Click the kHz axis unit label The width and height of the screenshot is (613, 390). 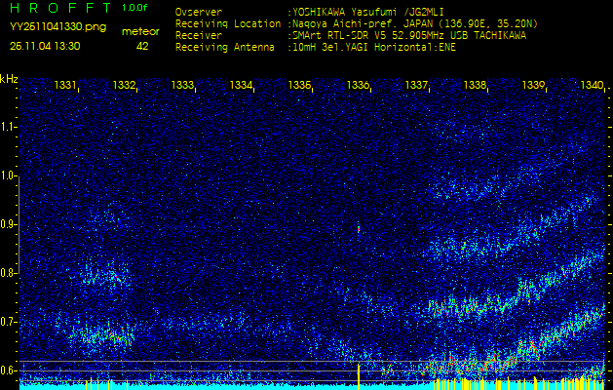coord(9,79)
